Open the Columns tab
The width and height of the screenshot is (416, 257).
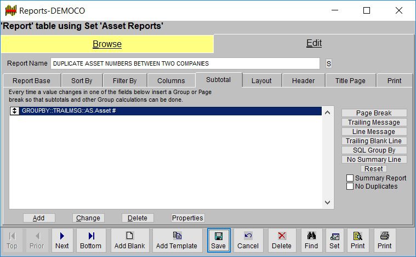point(171,81)
